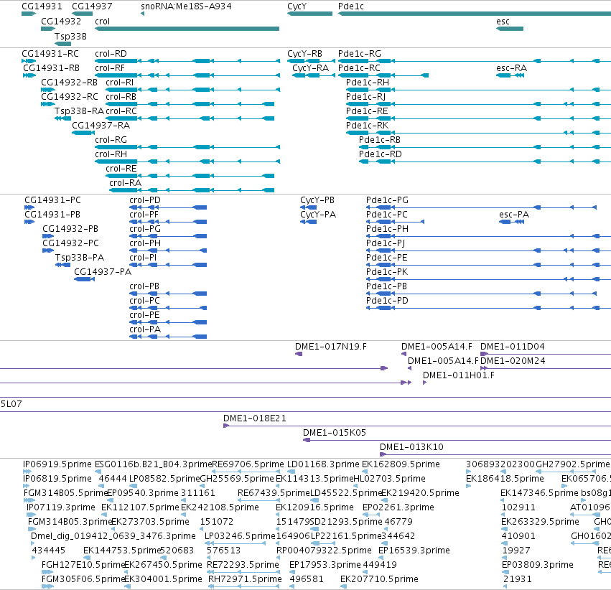Image resolution: width=611 pixels, height=590 pixels.
Task: Select protein crol-PA
Action: 168,337
